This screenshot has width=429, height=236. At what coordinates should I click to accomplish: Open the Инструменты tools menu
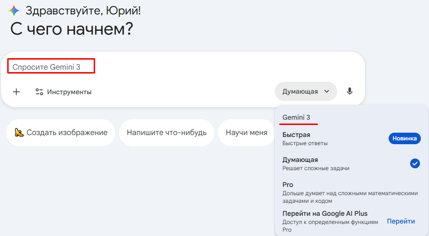tap(63, 92)
